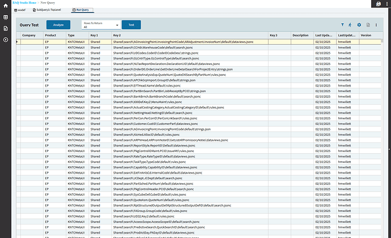Select the TaskType.TypeCode rules.jsonc cell
Image resolution: width=391 pixels, height=238 pixels.
coord(190,162)
